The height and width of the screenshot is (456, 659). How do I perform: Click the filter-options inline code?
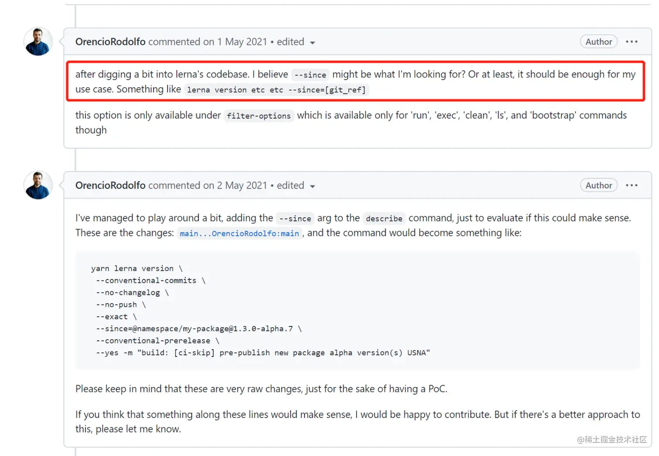point(258,116)
